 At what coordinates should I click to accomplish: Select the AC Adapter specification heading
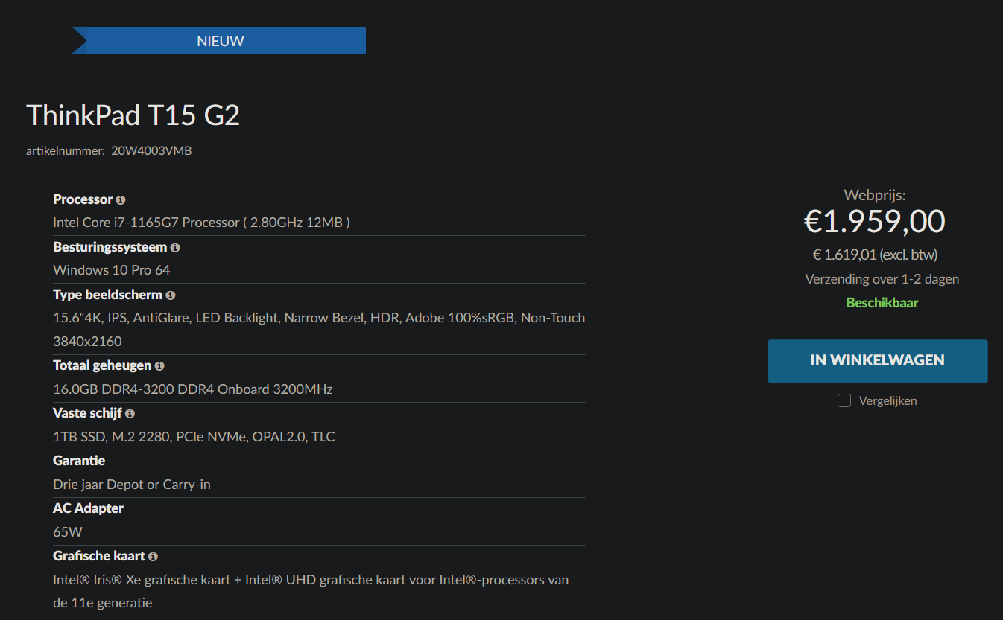(x=88, y=508)
